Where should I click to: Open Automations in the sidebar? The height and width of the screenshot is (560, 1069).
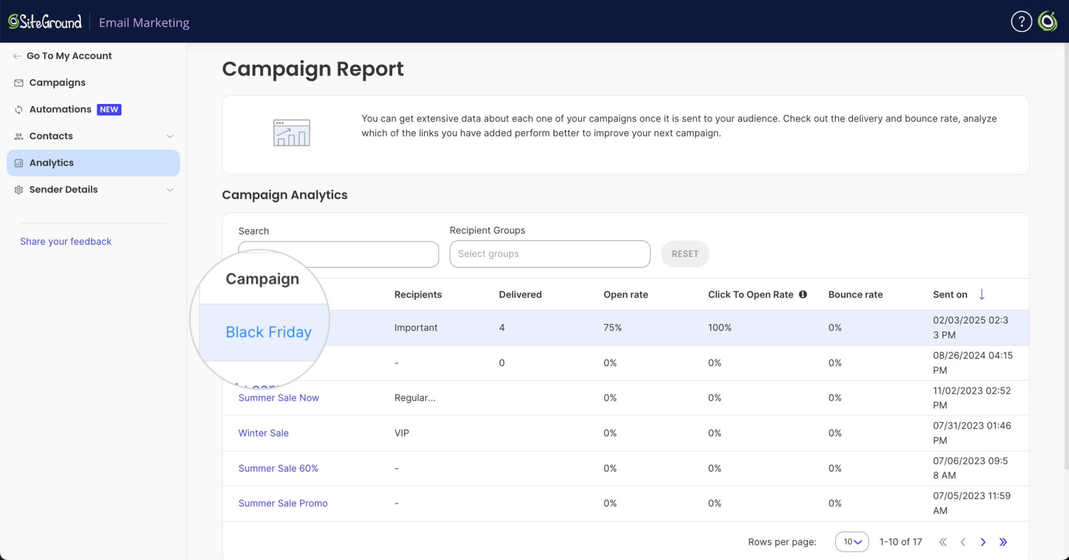tap(60, 109)
